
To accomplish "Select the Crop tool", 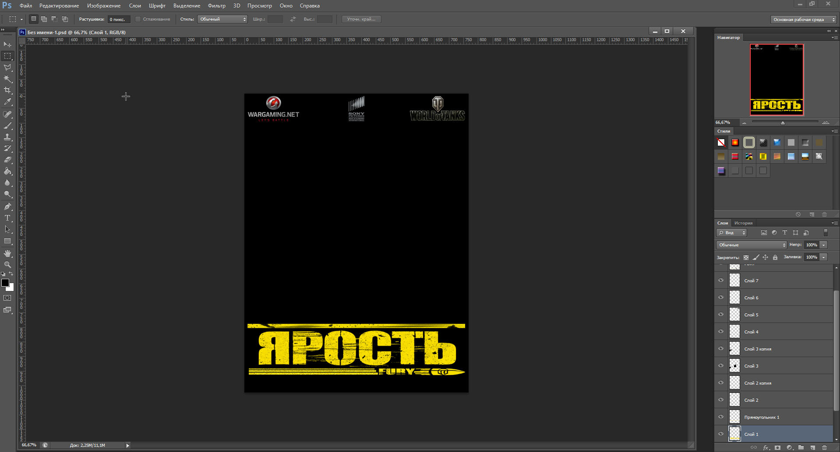I will click(7, 90).
